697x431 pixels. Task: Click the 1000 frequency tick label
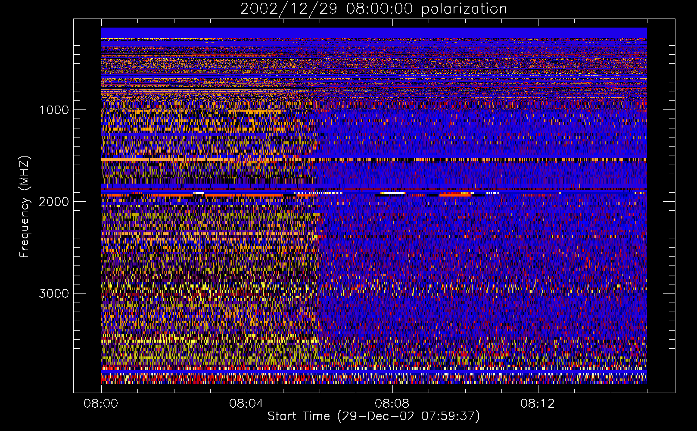54,109
